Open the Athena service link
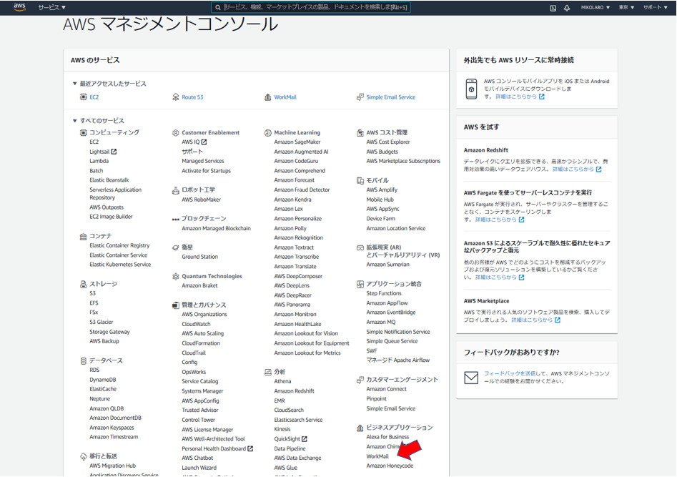The width and height of the screenshot is (677, 477). pos(282,381)
